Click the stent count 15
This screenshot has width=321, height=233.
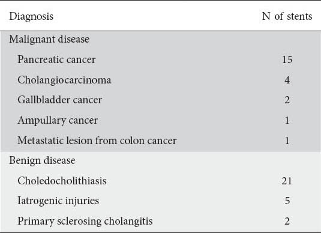287,59
